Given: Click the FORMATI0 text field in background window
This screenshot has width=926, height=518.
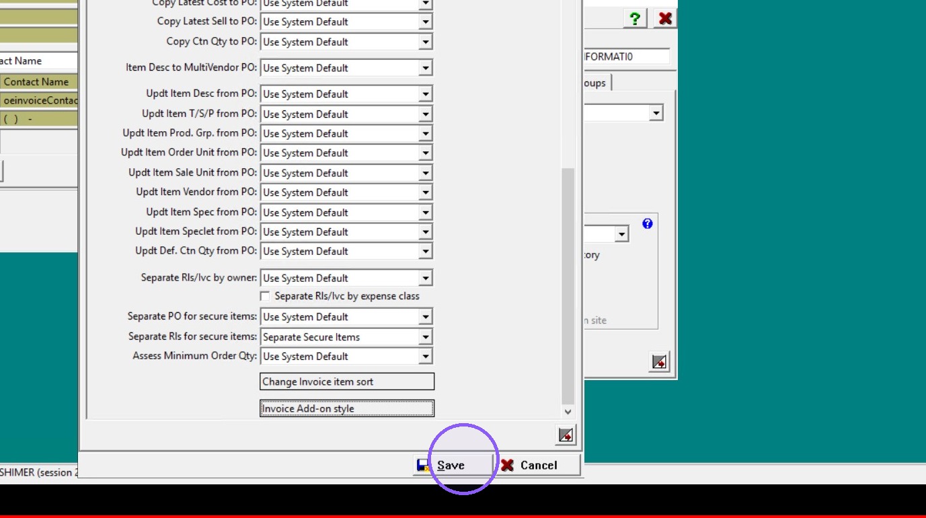Looking at the screenshot, I should click(627, 57).
